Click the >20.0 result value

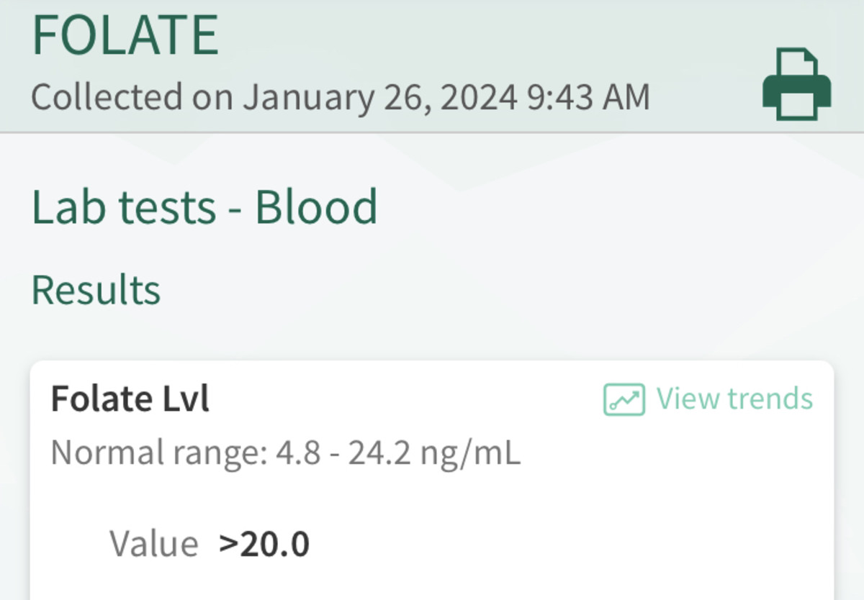[x=264, y=543]
